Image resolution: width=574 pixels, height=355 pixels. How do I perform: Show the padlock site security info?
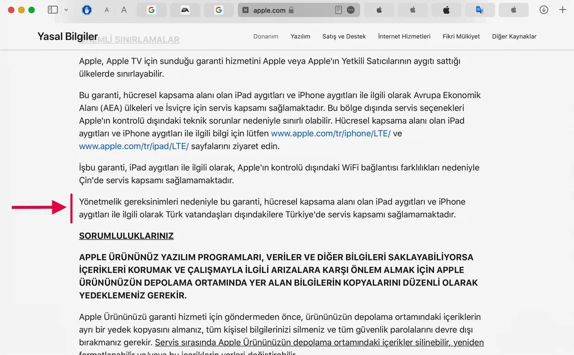[291, 10]
